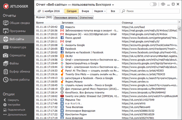Open the Общая сводка report

pos(17,23)
